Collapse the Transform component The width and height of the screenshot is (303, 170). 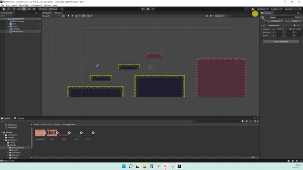[x=261, y=25]
